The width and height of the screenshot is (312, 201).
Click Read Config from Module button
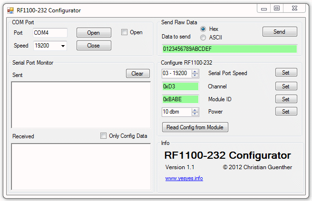[195, 127]
